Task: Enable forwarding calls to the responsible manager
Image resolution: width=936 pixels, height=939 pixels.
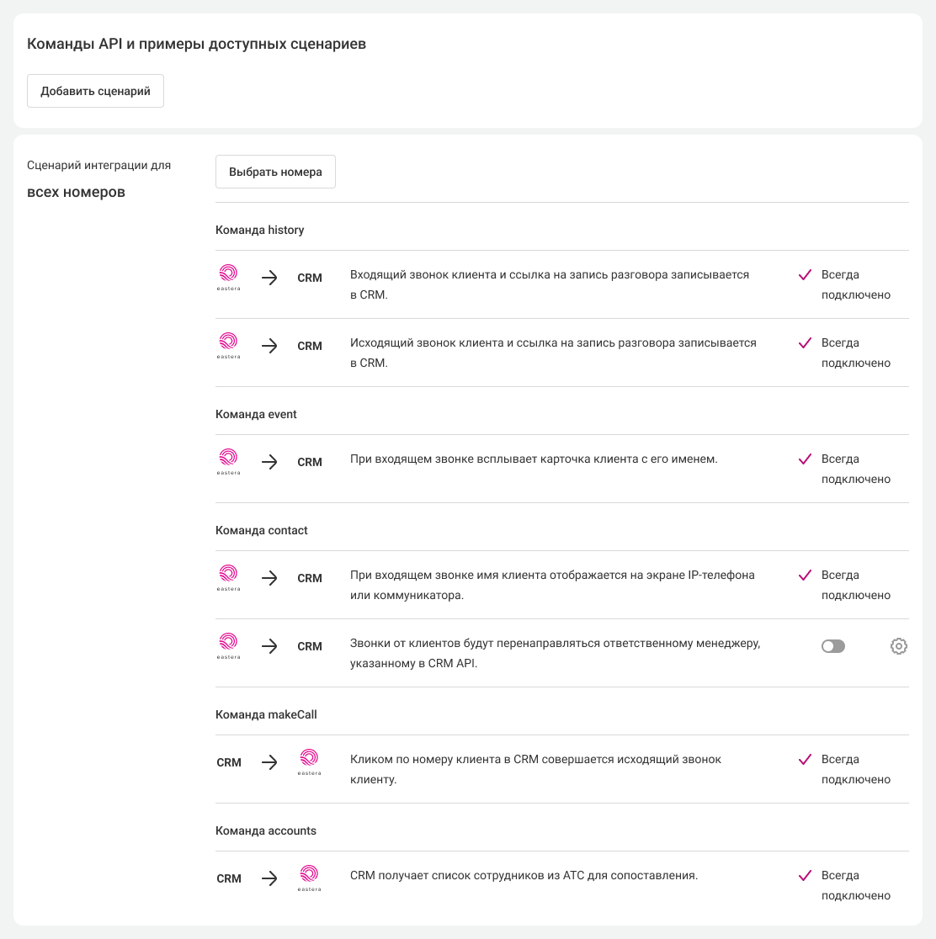Action: [x=832, y=646]
